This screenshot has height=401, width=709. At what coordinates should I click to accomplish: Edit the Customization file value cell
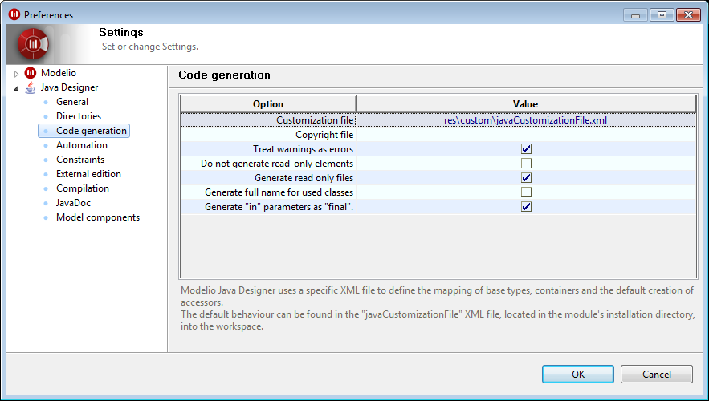(525, 120)
